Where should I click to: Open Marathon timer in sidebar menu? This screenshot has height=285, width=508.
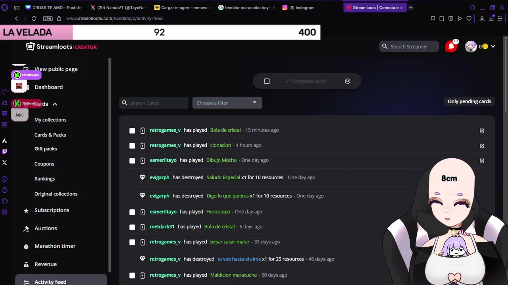pos(55,246)
